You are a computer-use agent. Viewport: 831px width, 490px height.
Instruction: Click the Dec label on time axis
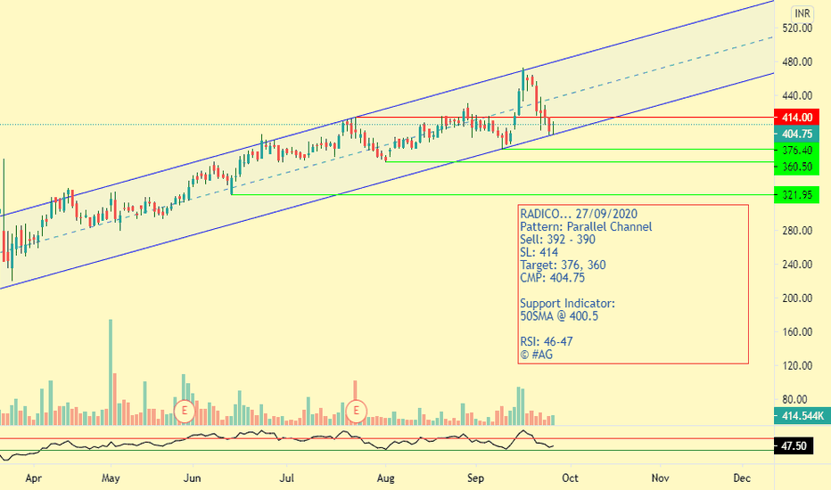point(742,478)
